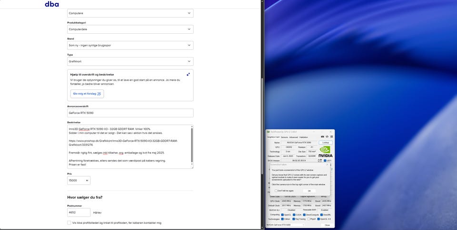Image resolution: width=457 pixels, height=230 pixels.
Task: Toggle the DirectML checkbox
Action: pyautogui.click(x=321, y=215)
